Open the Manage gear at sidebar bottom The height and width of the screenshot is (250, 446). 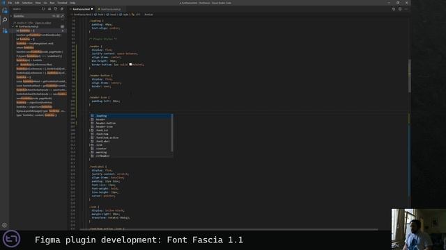click(x=5, y=225)
